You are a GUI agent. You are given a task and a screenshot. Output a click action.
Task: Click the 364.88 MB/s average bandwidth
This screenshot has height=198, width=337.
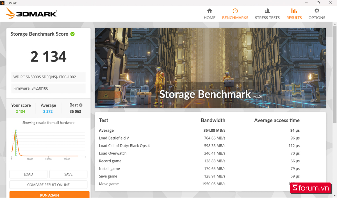click(x=214, y=130)
